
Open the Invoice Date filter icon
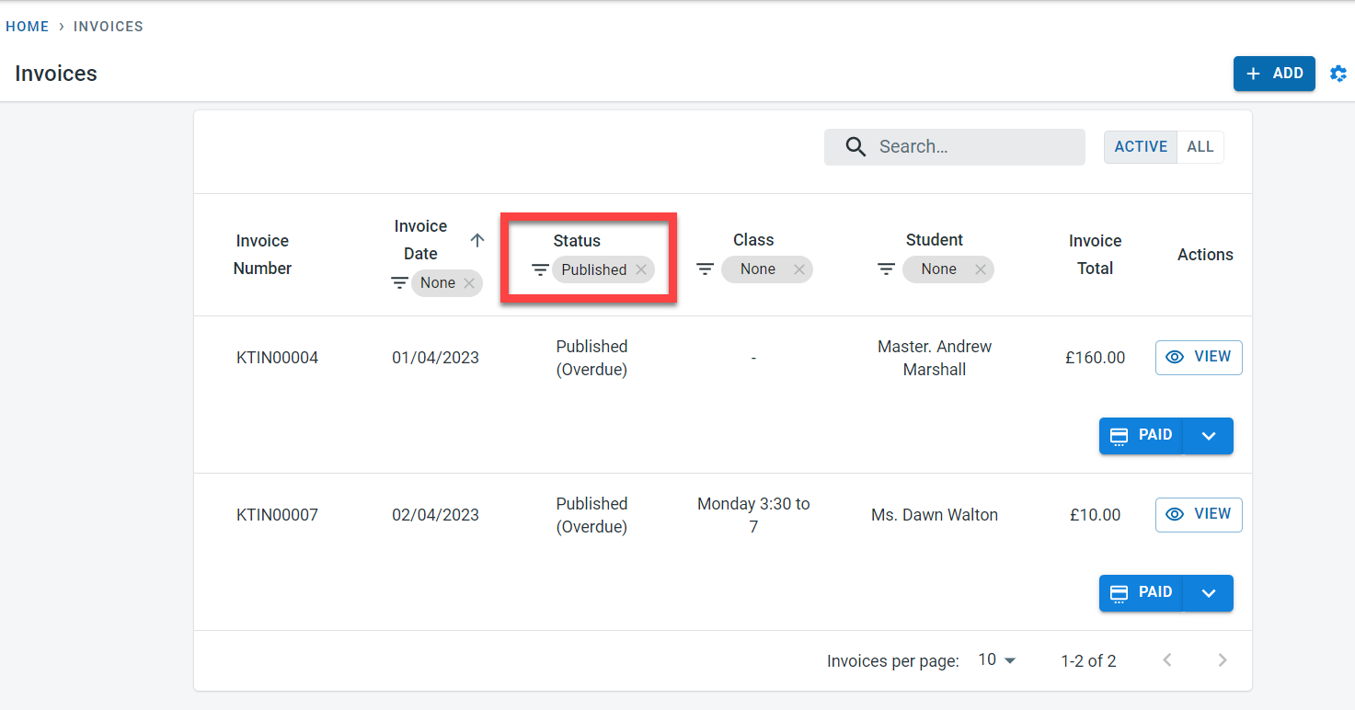tap(399, 283)
